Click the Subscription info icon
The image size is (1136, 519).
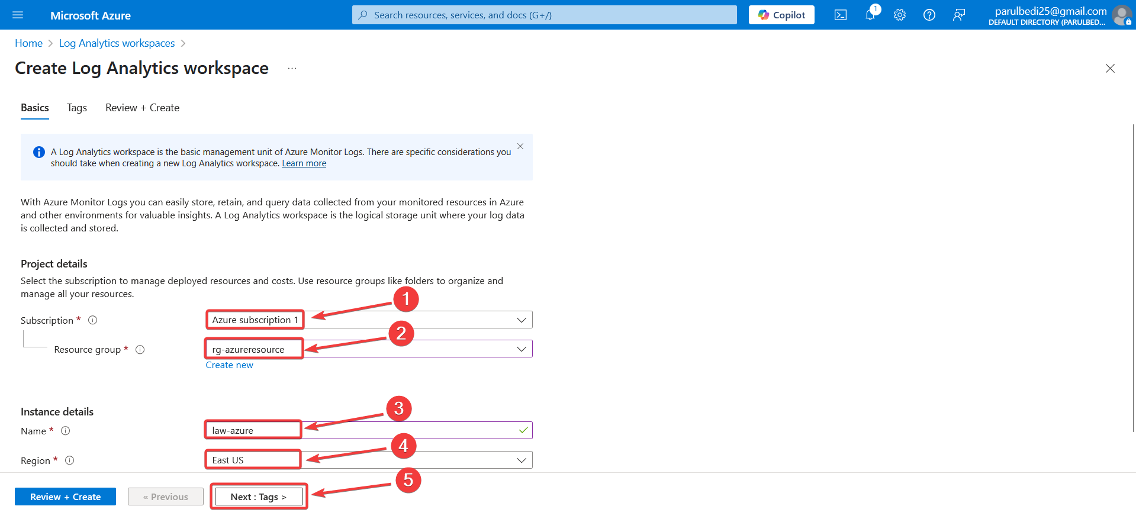[92, 320]
